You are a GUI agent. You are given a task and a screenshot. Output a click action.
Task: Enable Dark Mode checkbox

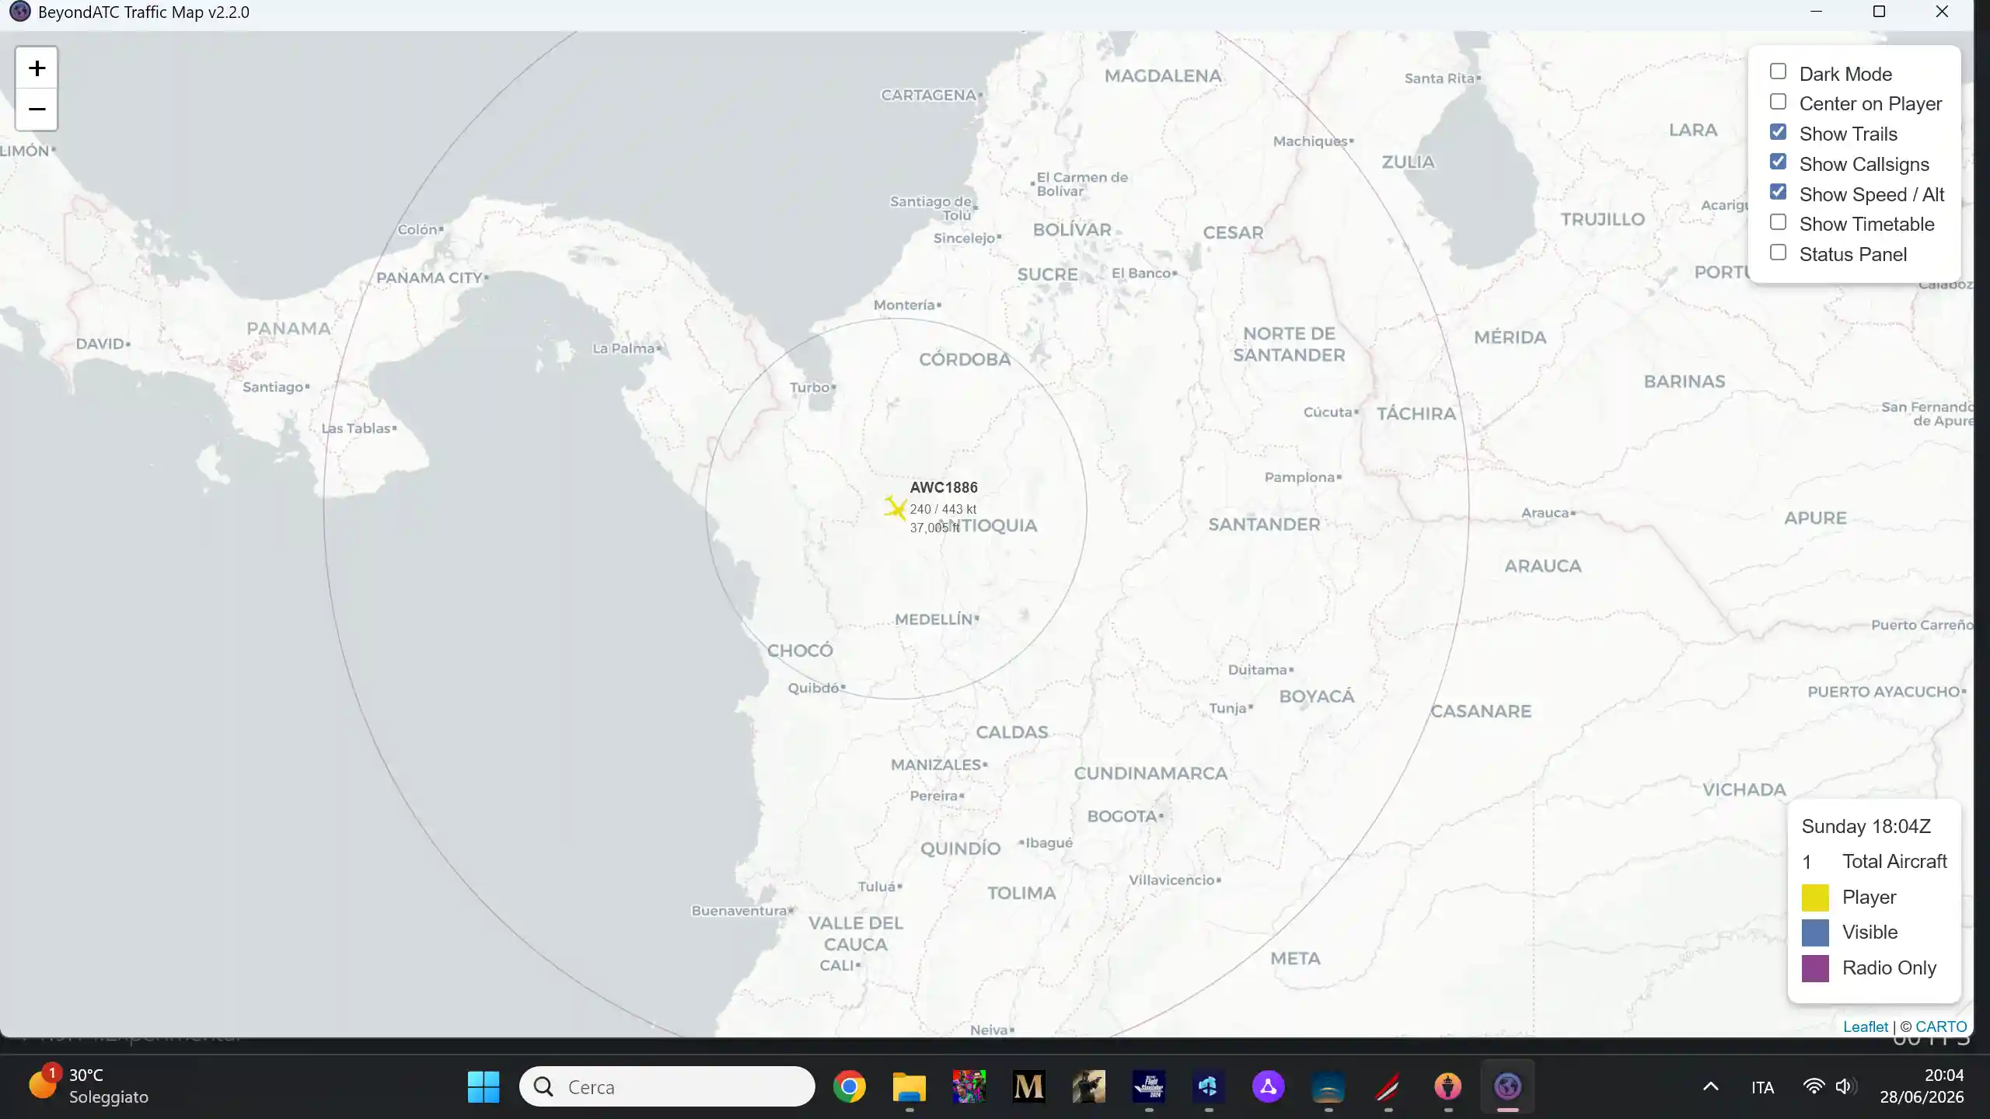(1778, 71)
